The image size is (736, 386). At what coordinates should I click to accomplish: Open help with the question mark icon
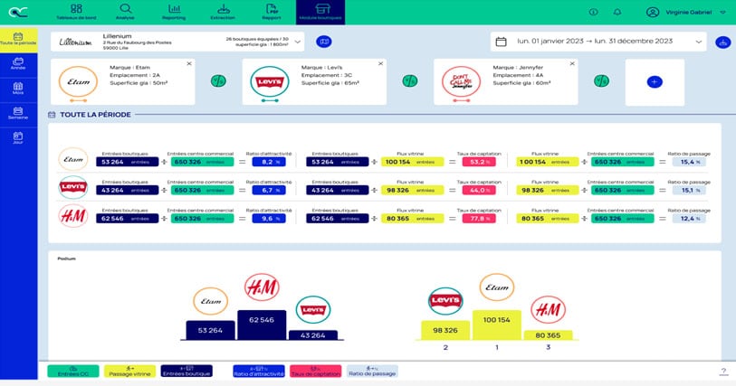(x=723, y=372)
